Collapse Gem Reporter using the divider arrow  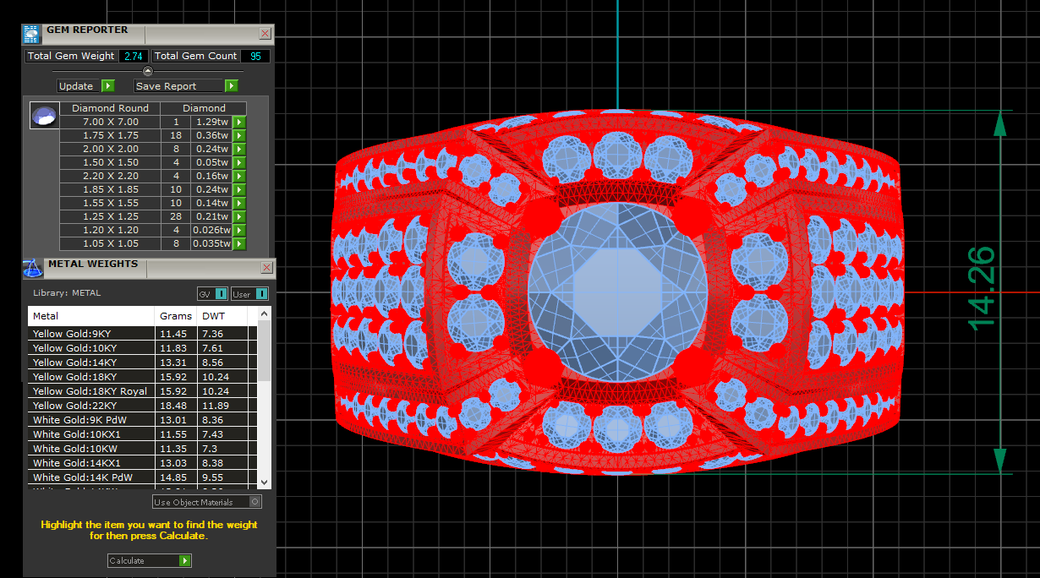click(x=148, y=71)
